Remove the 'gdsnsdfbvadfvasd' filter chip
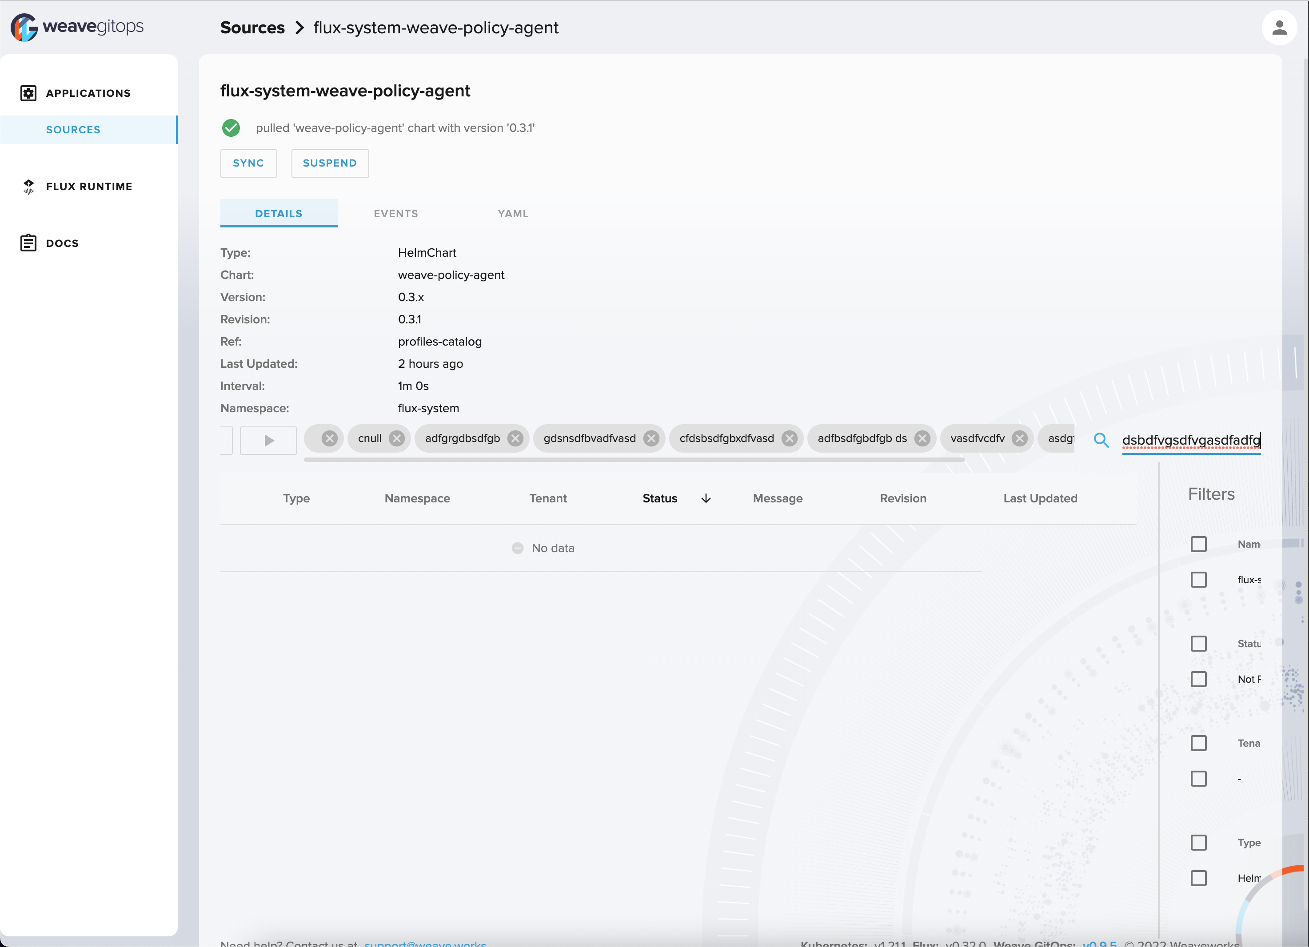Screen dimensions: 1309x947 (x=651, y=438)
